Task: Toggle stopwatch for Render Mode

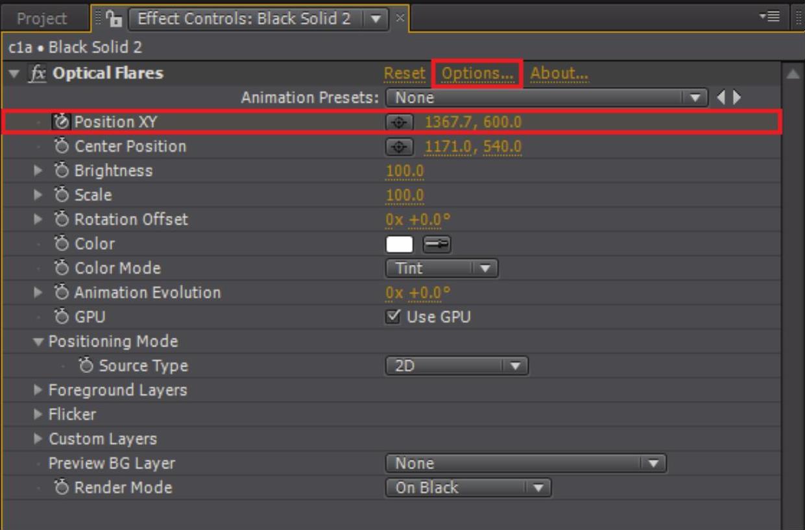Action: click(62, 488)
